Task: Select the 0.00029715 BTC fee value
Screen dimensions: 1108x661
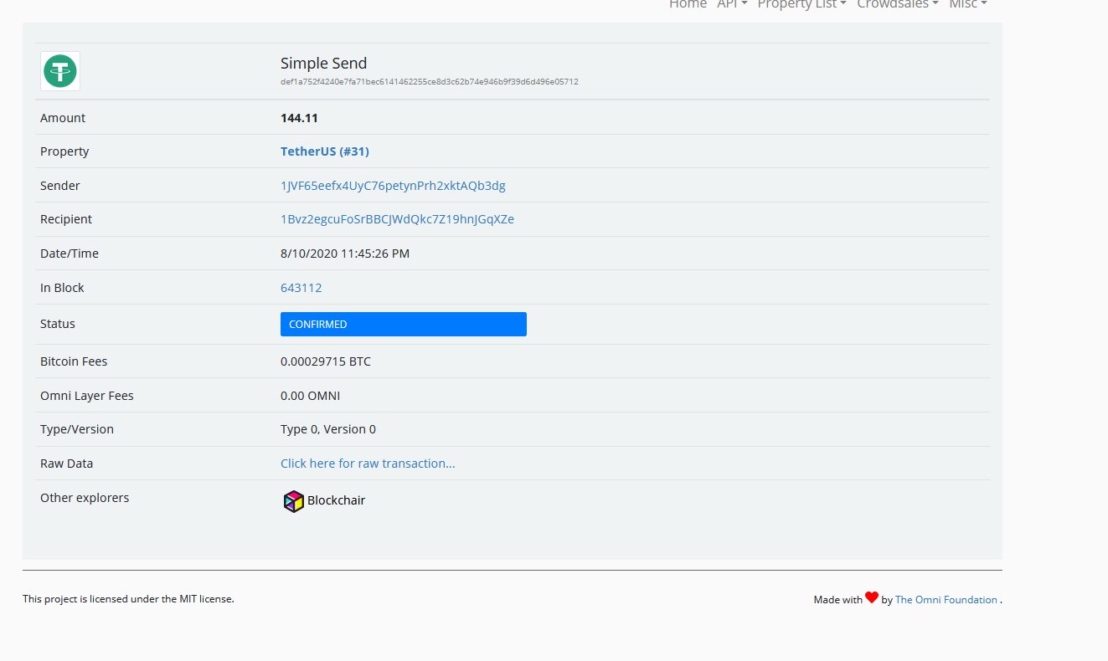Action: (326, 362)
